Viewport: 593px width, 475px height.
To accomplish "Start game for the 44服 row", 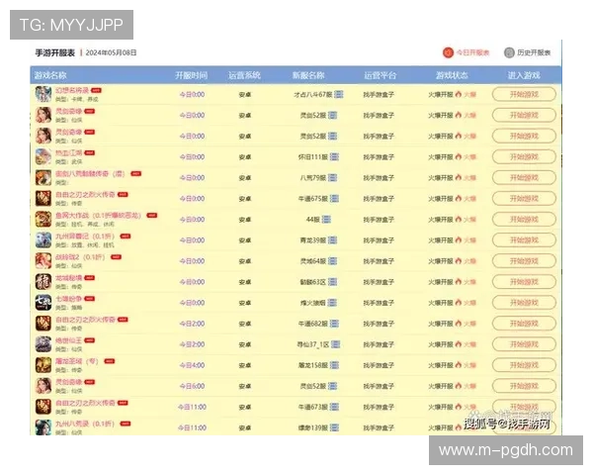I will (524, 220).
